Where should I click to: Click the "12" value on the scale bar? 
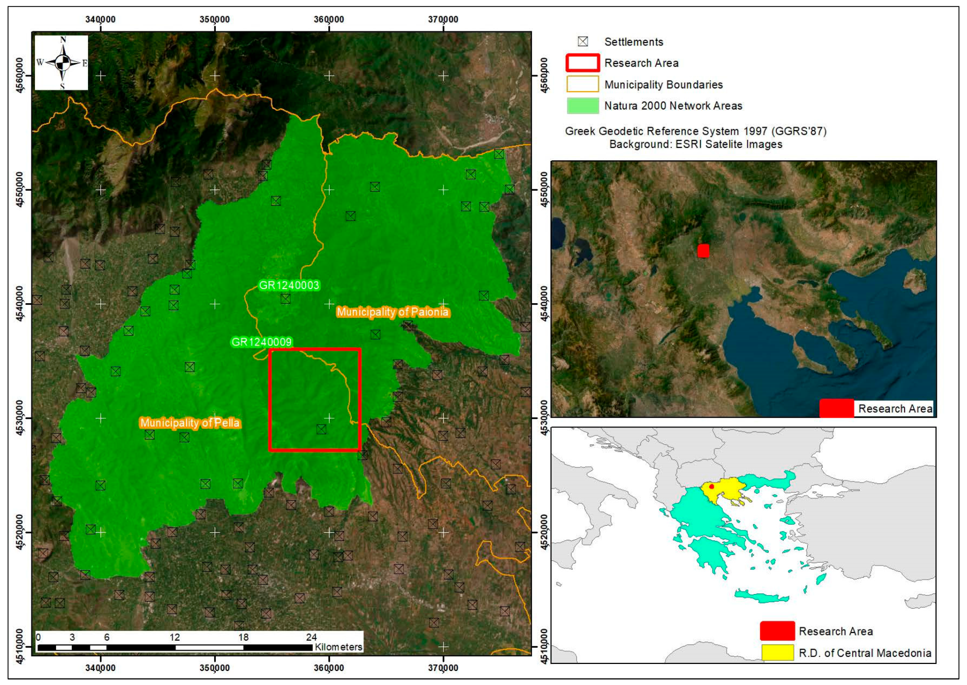click(x=175, y=637)
